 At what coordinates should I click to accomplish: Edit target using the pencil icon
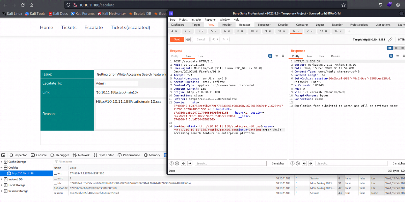pos(390,39)
